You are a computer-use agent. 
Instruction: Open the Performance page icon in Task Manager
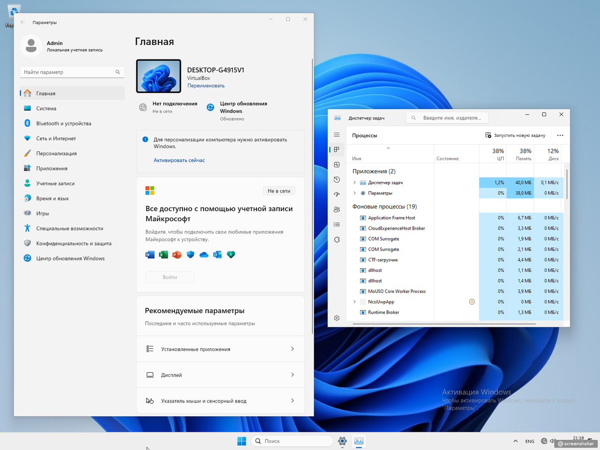pos(337,165)
